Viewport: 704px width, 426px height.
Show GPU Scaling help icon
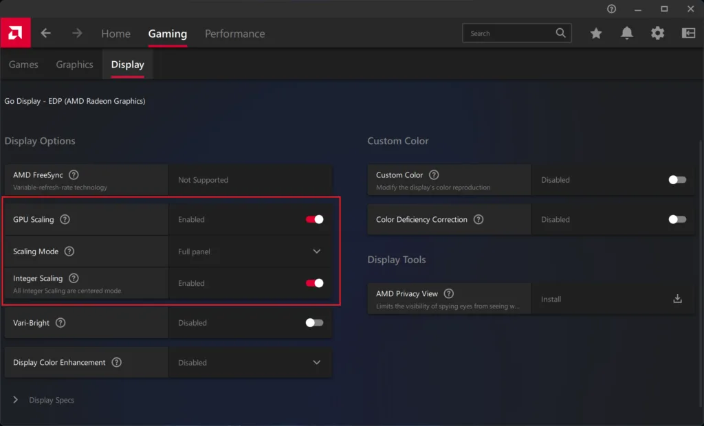point(65,219)
